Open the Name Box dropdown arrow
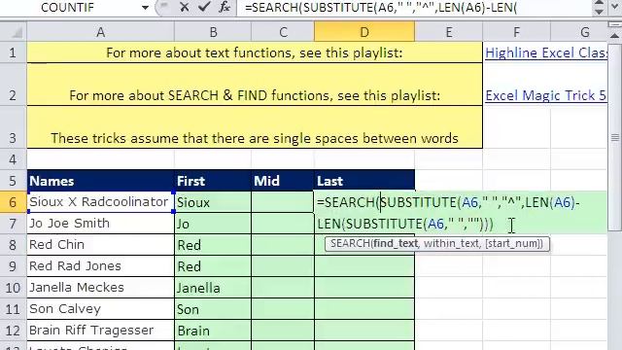This screenshot has width=622, height=350. (145, 8)
